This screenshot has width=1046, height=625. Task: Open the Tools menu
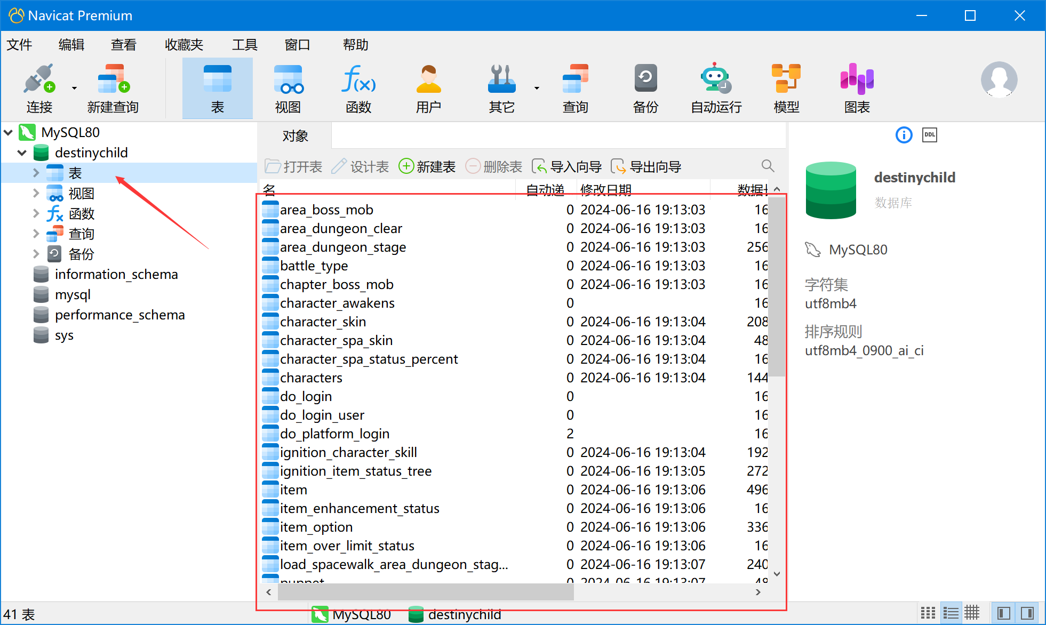click(244, 45)
